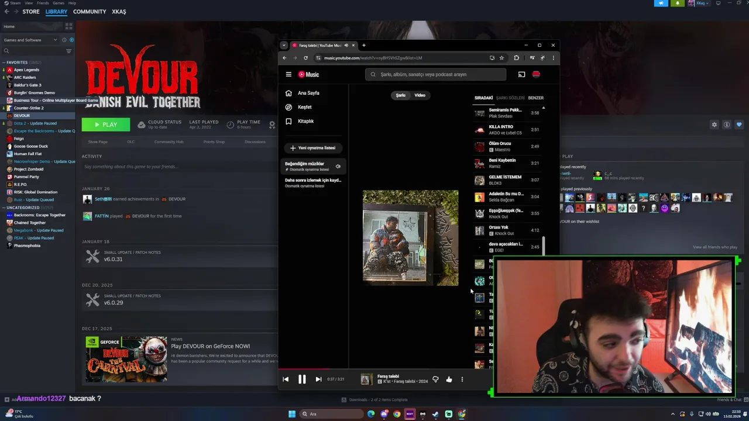749x421 pixels.
Task: Click the YouTube Music search field
Action: pos(436,74)
